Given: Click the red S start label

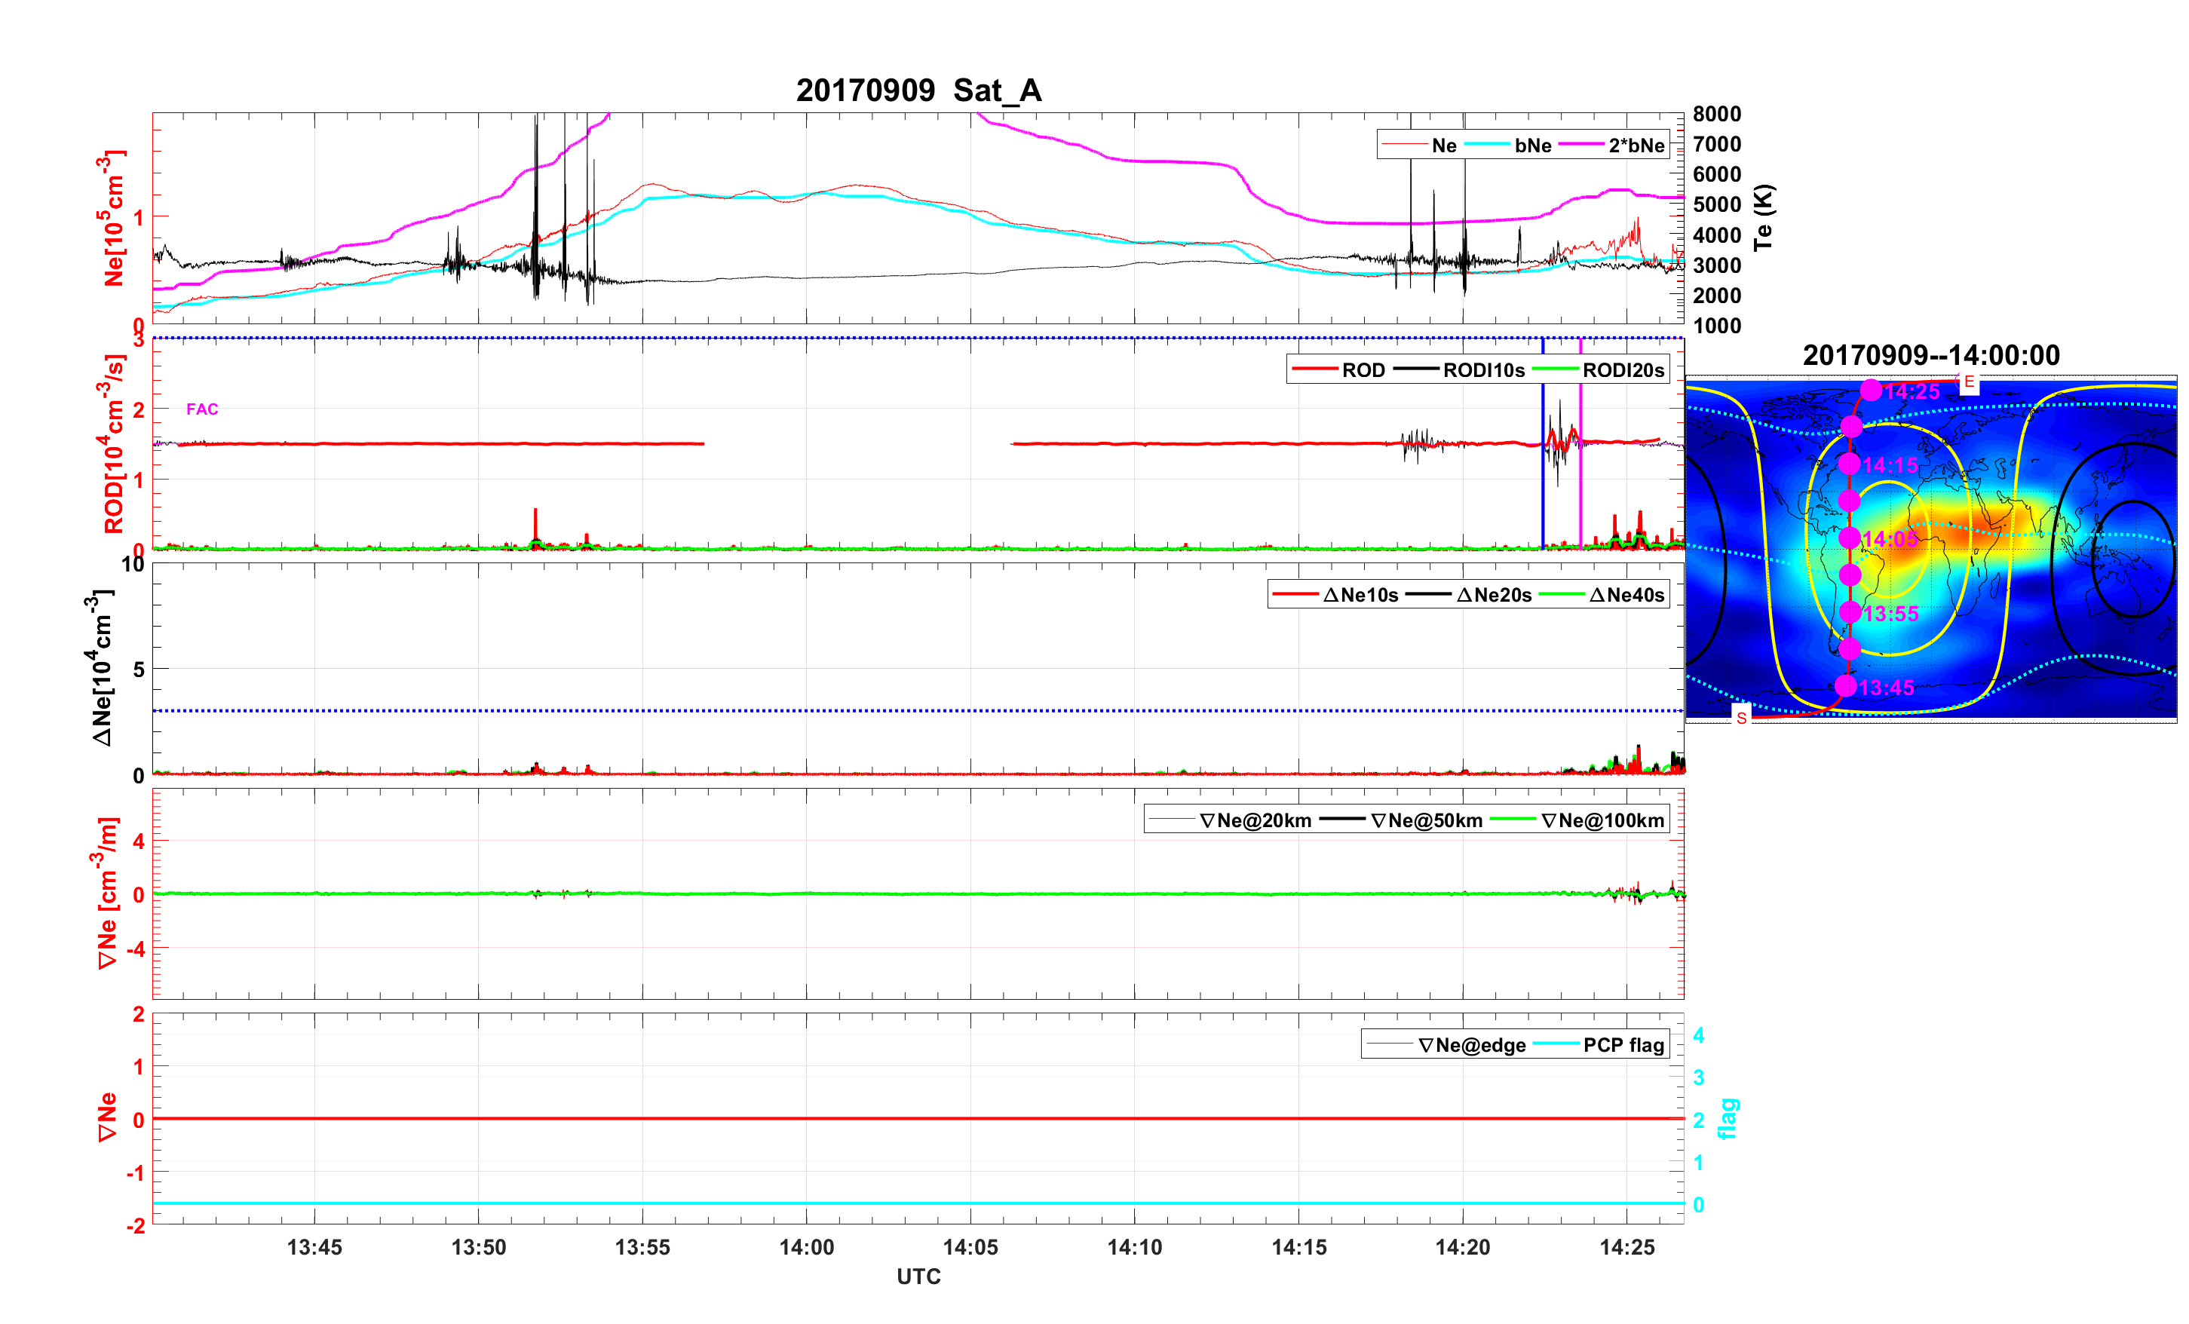Looking at the screenshot, I should click(x=1741, y=717).
